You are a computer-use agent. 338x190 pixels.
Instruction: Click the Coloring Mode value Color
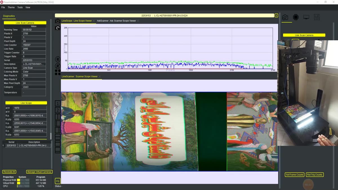(x=34, y=72)
